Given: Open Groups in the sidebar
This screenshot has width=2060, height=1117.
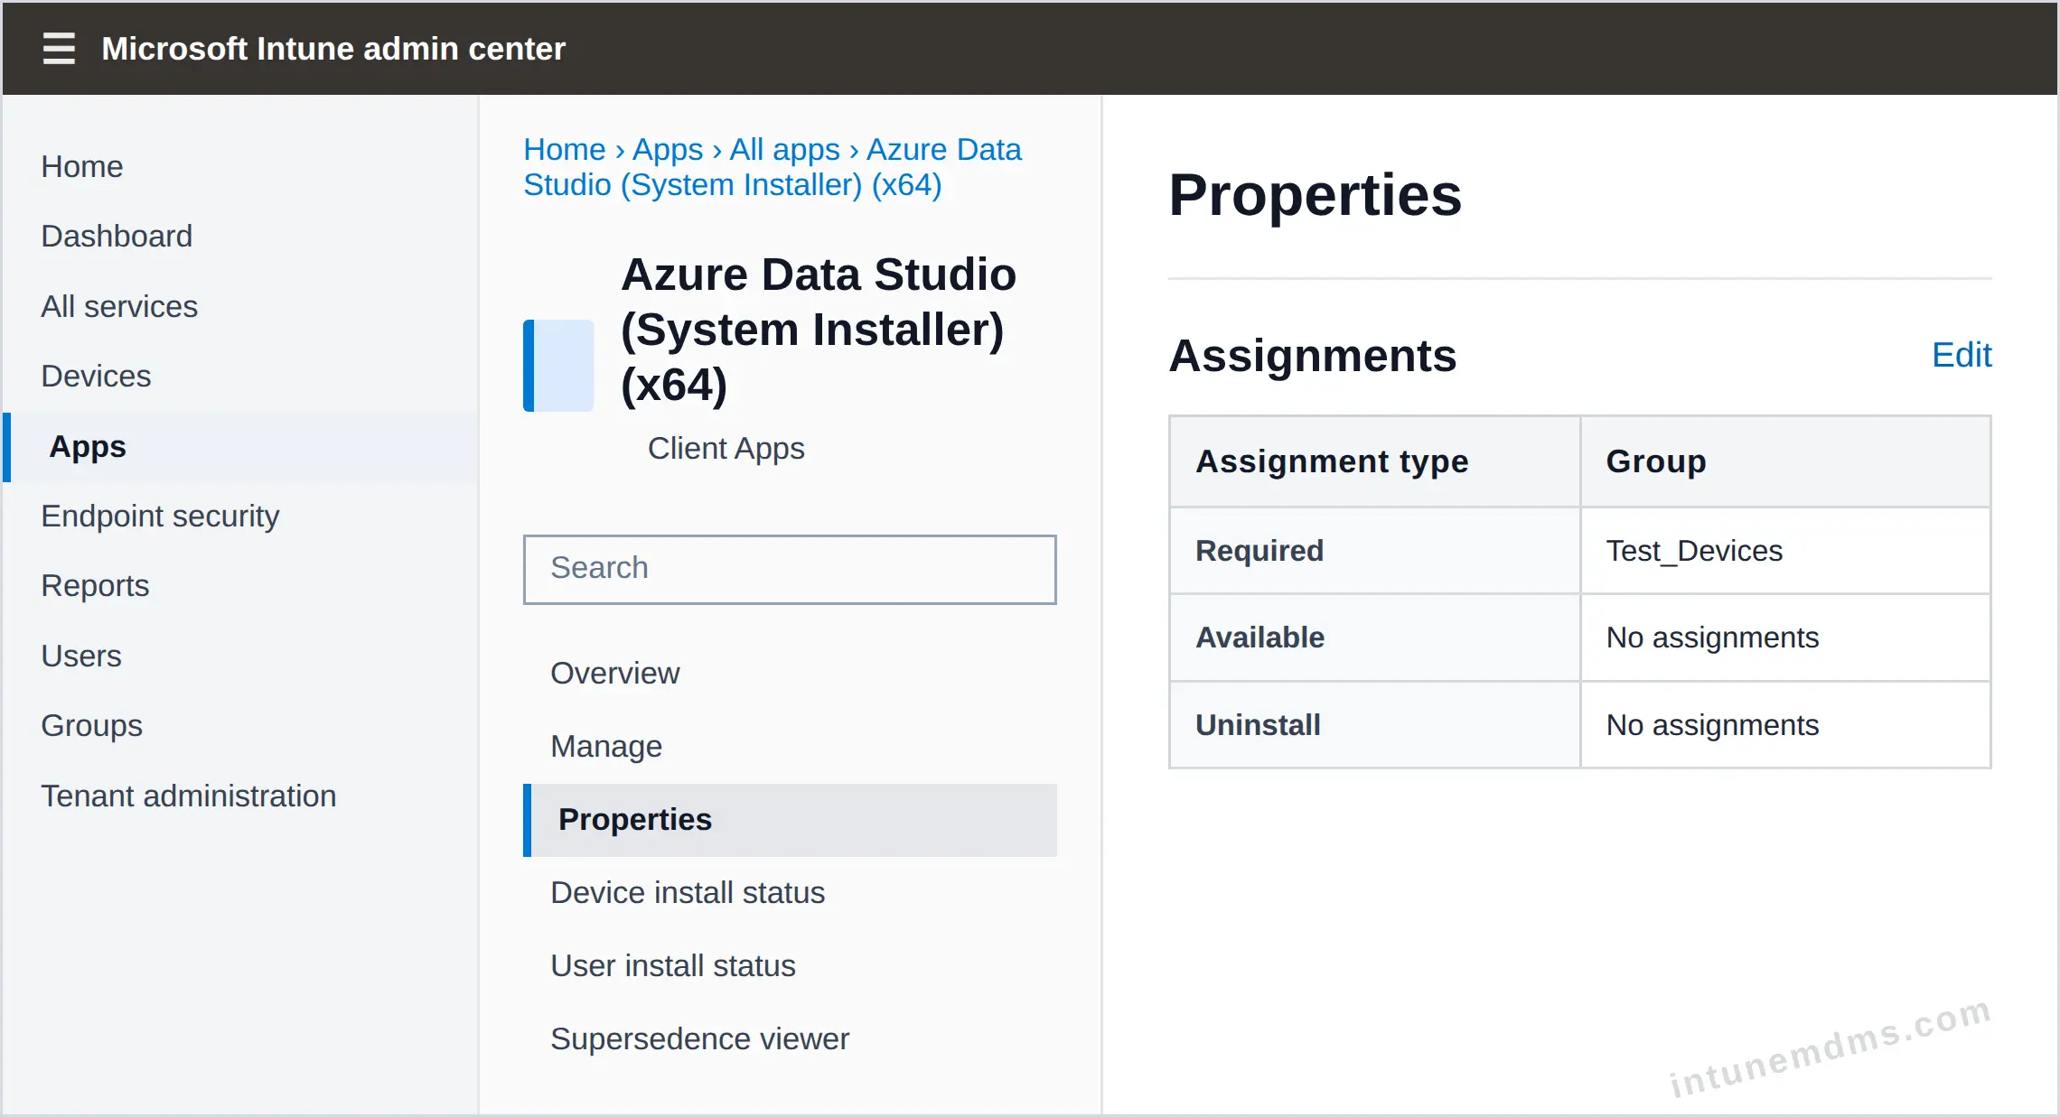Looking at the screenshot, I should (x=91, y=725).
